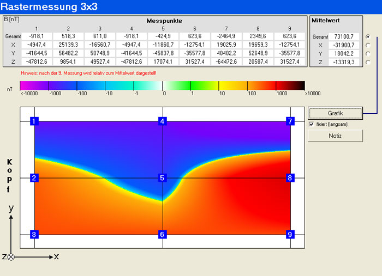Select measuring point marker 4 on the map
Screen dimensions: 382x276
pyautogui.click(x=163, y=121)
